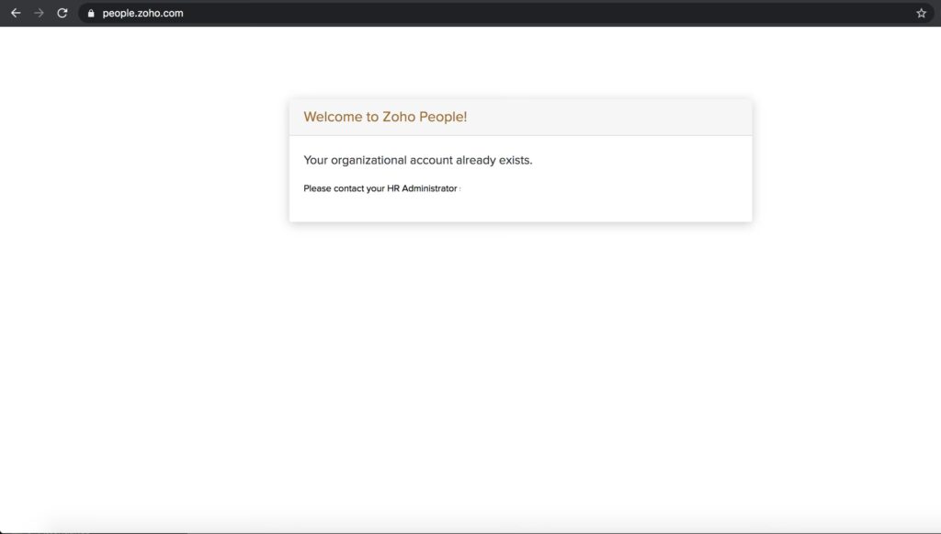Click 'Please contact your HR Administrator' text
The width and height of the screenshot is (941, 534).
tap(380, 188)
